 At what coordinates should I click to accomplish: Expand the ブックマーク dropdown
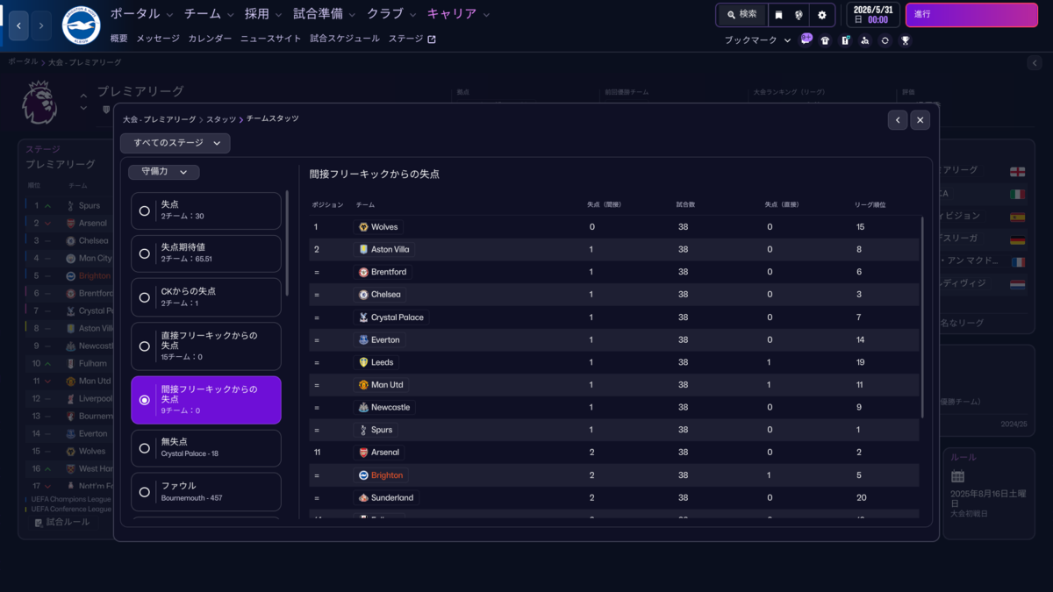click(757, 40)
